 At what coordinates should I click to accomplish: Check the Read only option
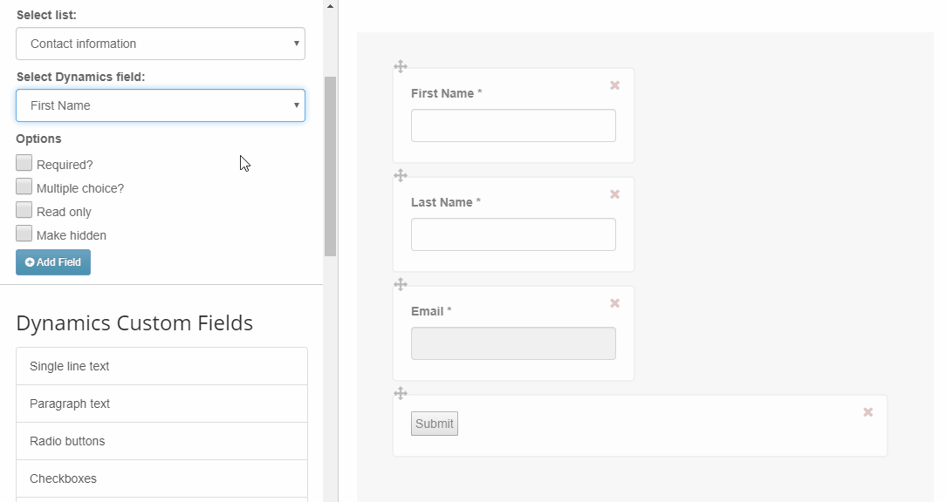24,210
